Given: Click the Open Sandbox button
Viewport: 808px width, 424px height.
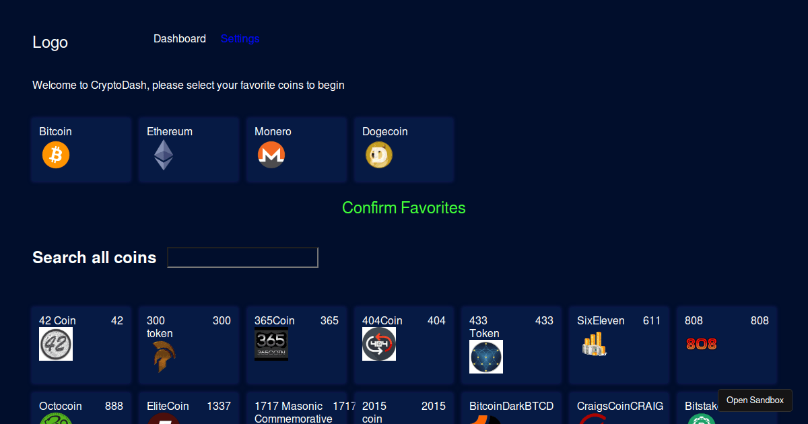Looking at the screenshot, I should point(755,400).
